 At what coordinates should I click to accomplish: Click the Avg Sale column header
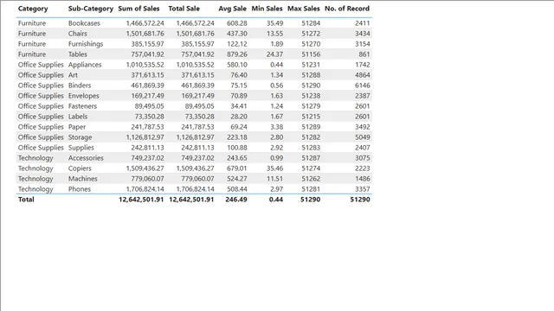click(x=232, y=9)
